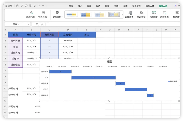Image resolution: width=183 pixels, height=121 pixels.
Task: Click the redo arrow icon
Action: point(39,5)
